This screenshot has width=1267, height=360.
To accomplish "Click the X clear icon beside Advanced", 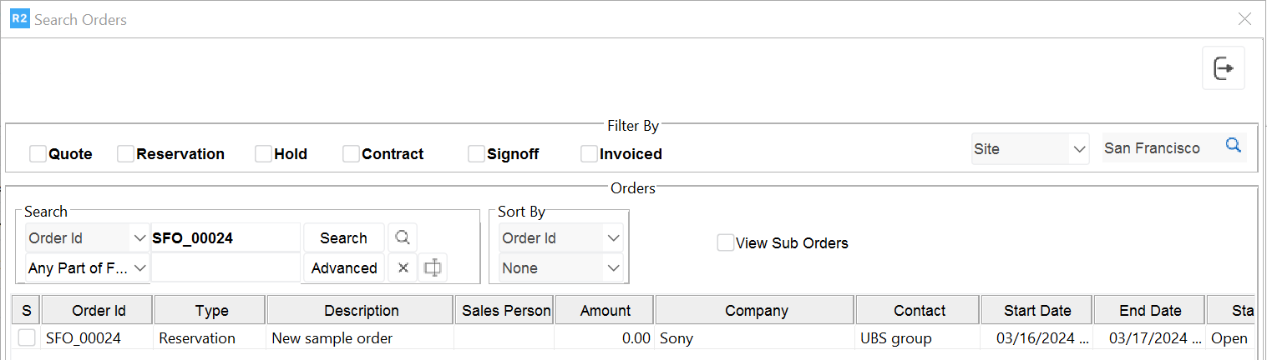I will click(403, 267).
